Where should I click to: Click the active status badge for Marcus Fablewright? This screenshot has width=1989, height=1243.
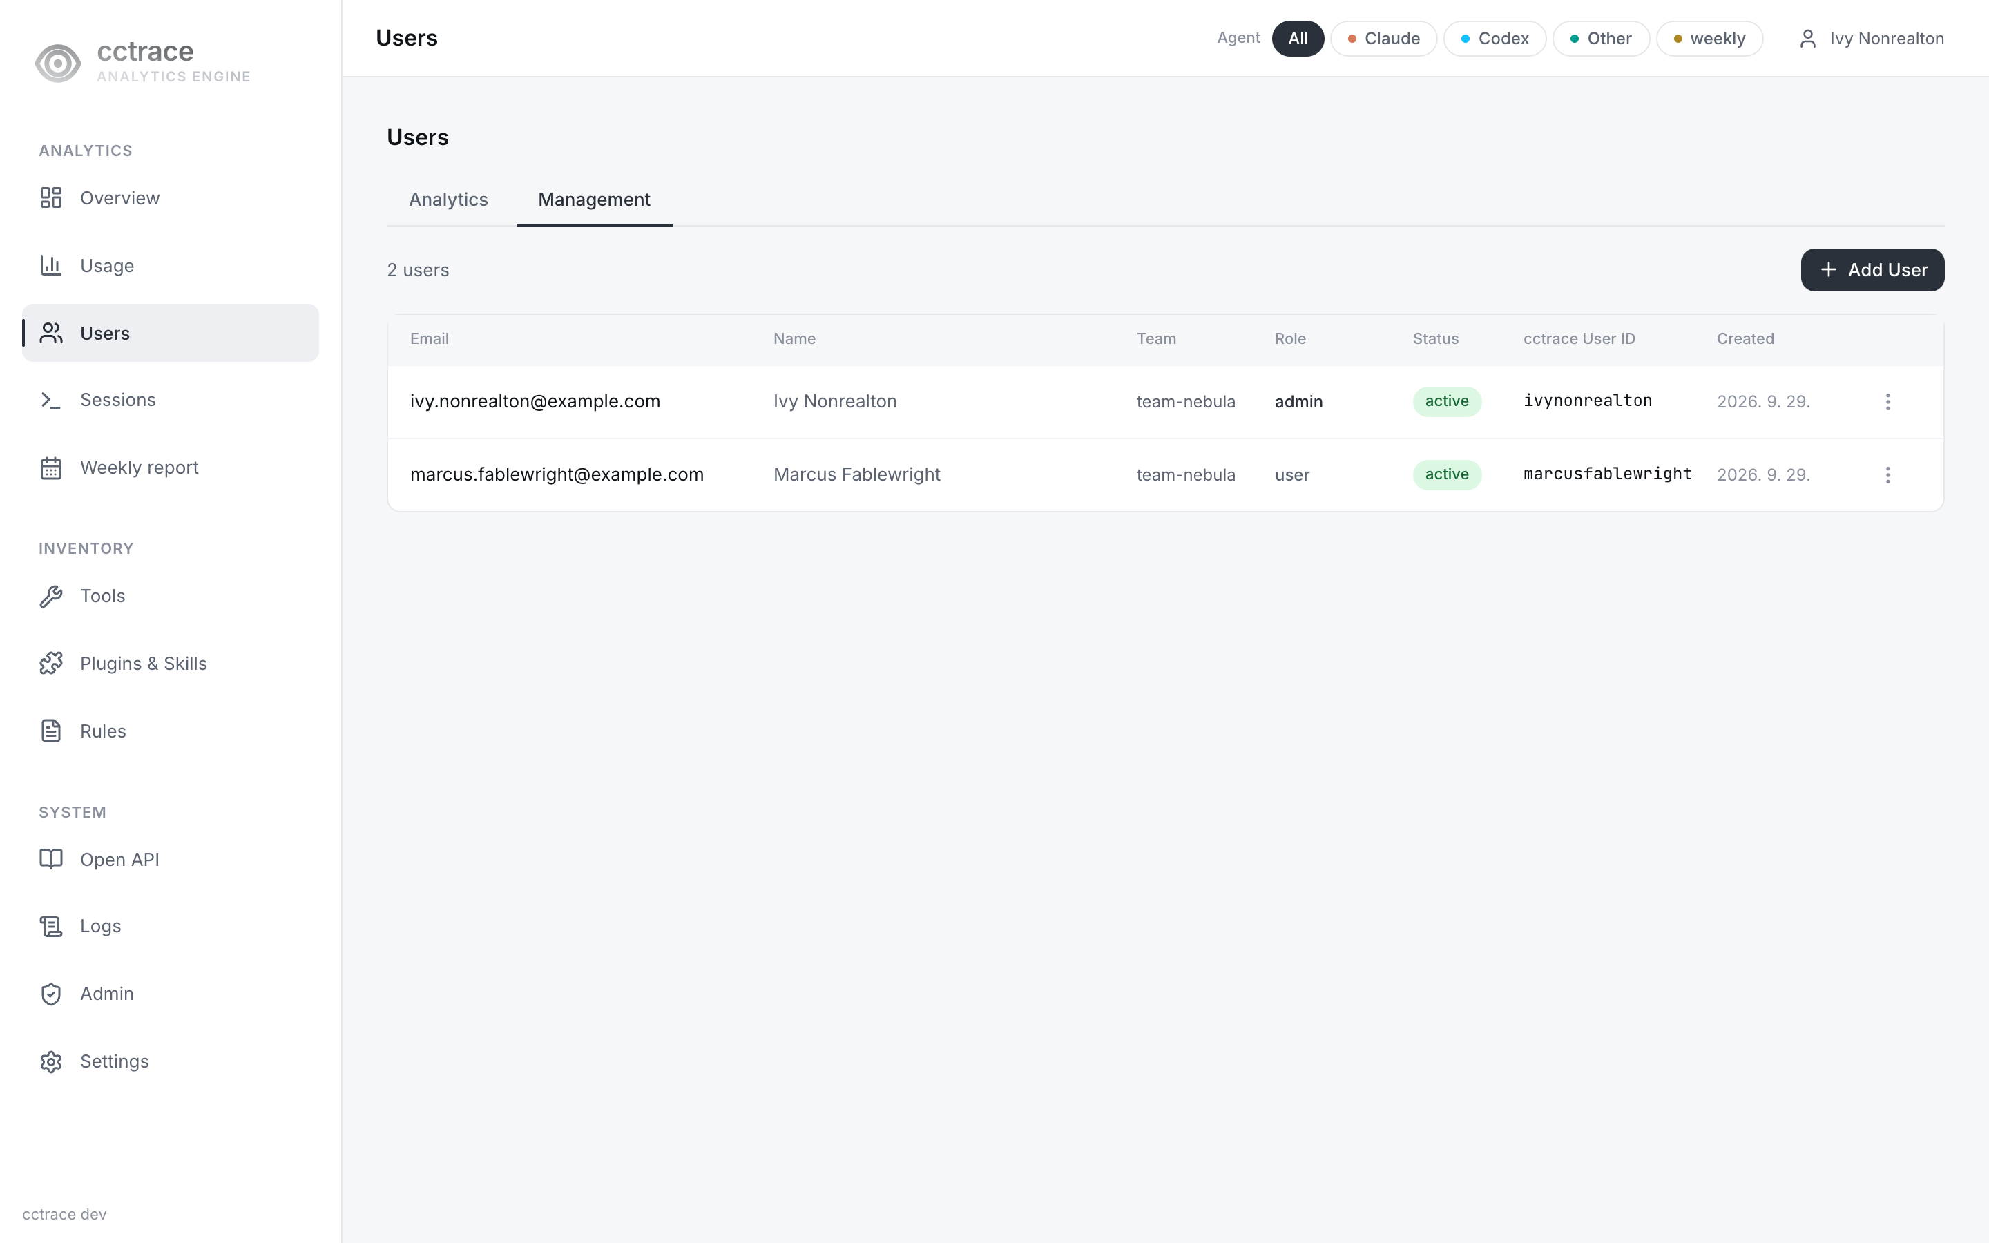pos(1447,474)
